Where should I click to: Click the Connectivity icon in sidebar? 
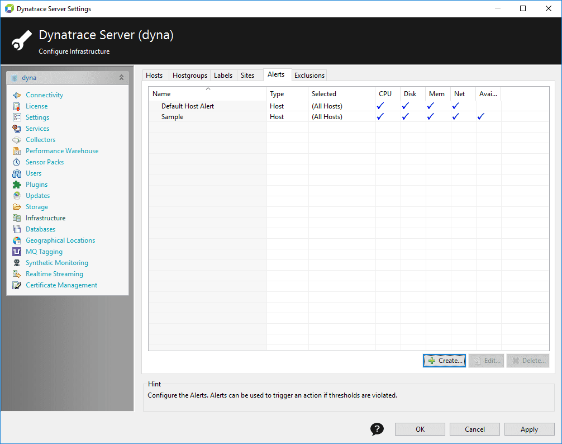click(17, 95)
